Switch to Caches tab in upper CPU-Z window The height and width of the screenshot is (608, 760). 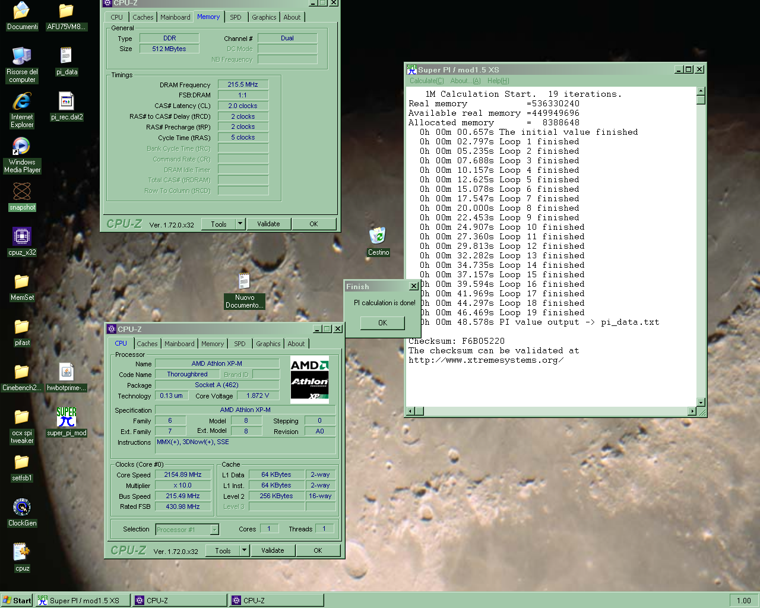coord(143,17)
